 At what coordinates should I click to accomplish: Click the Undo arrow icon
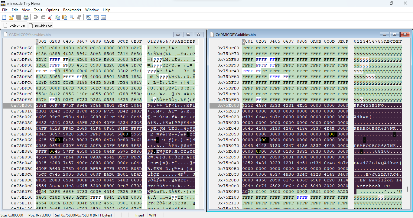coord(35,17)
